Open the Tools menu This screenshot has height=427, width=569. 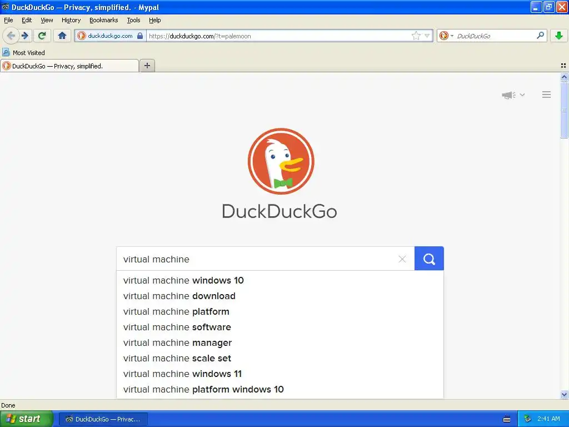[133, 20]
